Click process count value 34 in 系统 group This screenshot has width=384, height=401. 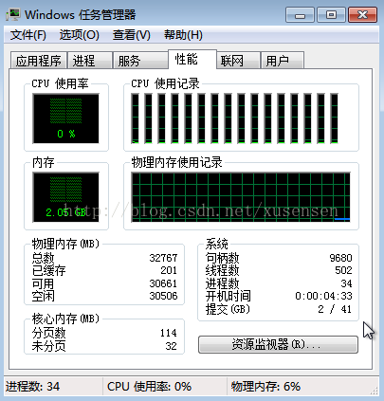[x=346, y=283]
